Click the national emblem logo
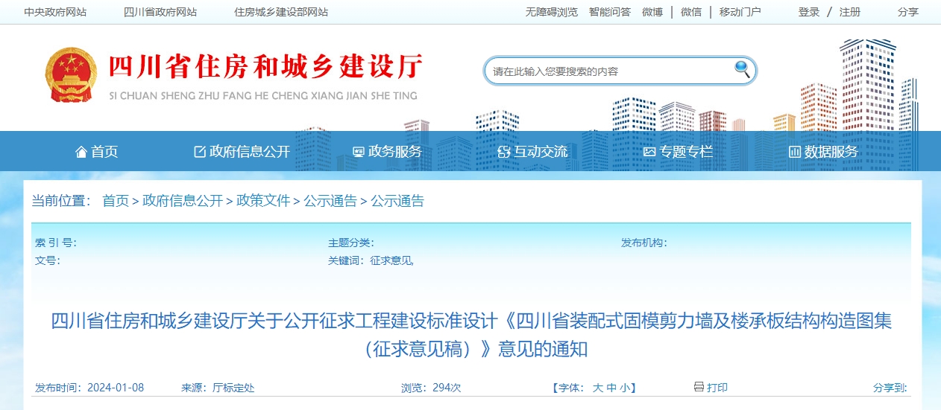This screenshot has height=410, width=941. click(71, 75)
